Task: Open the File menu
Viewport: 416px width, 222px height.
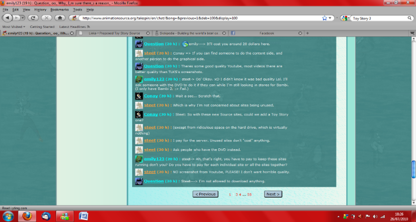Action: point(5,9)
